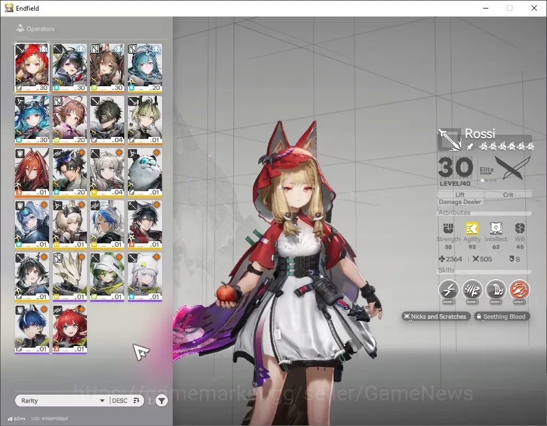Select the red ultimate skill icon
The height and width of the screenshot is (426, 547).
pyautogui.click(x=519, y=290)
